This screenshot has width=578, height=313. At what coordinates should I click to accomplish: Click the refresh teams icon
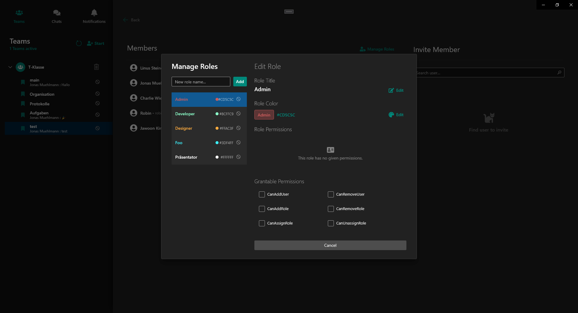(79, 43)
